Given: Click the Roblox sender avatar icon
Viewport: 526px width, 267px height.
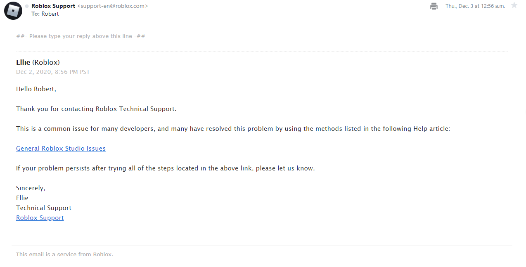Looking at the screenshot, I should 13,10.
